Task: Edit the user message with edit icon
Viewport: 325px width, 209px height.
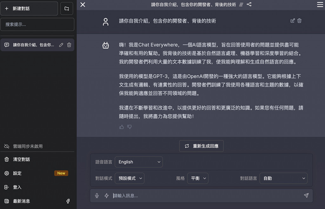Action: click(292, 21)
